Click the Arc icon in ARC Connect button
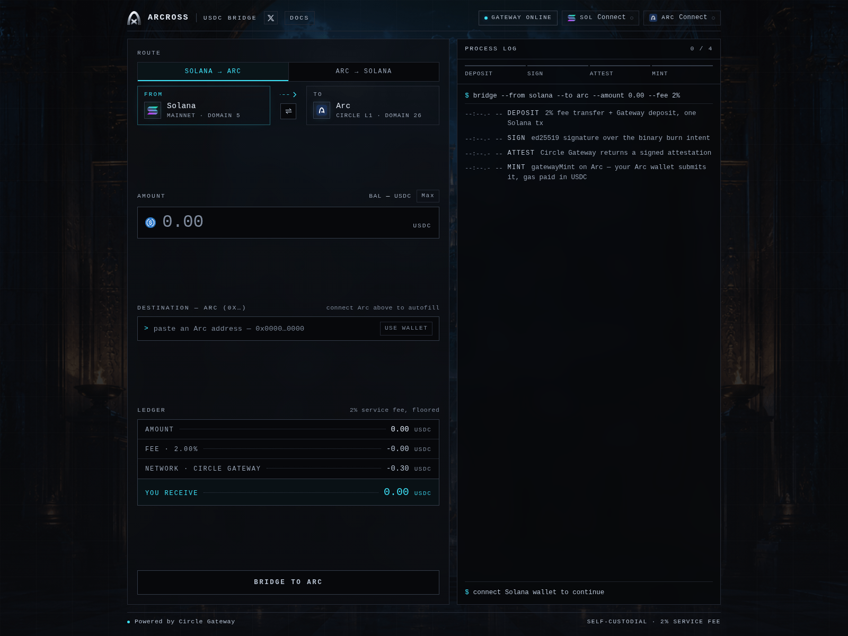Image resolution: width=848 pixels, height=636 pixels. (x=653, y=18)
